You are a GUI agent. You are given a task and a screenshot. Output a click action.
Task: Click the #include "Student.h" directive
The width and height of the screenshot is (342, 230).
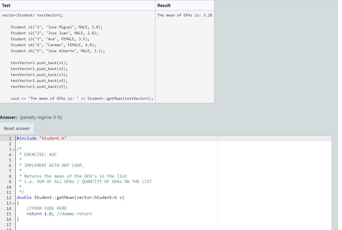tap(42, 138)
